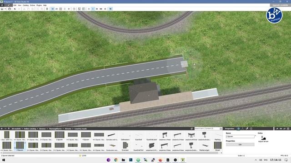Image resolution: width=291 pixels, height=163 pixels.
Task: Click the back chevron at top left
Action: [x=2, y=5]
